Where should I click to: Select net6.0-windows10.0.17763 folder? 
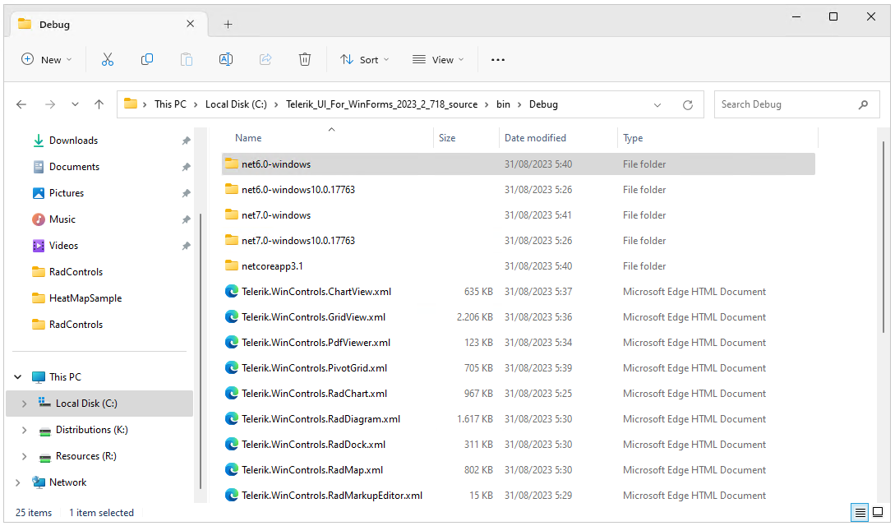tap(518, 189)
